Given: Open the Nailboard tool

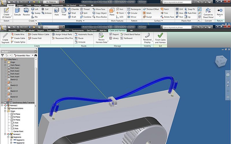Looking at the screenshot, I should [x=126, y=38].
